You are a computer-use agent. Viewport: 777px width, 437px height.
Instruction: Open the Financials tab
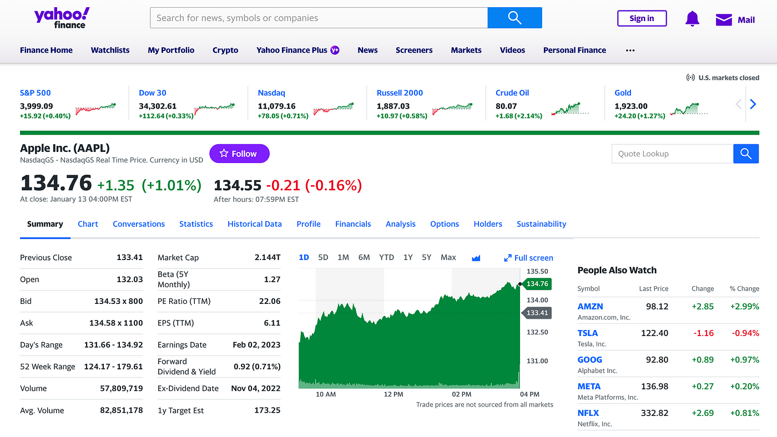point(353,224)
